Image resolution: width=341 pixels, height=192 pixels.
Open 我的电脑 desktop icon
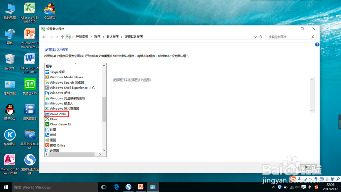tap(10, 11)
